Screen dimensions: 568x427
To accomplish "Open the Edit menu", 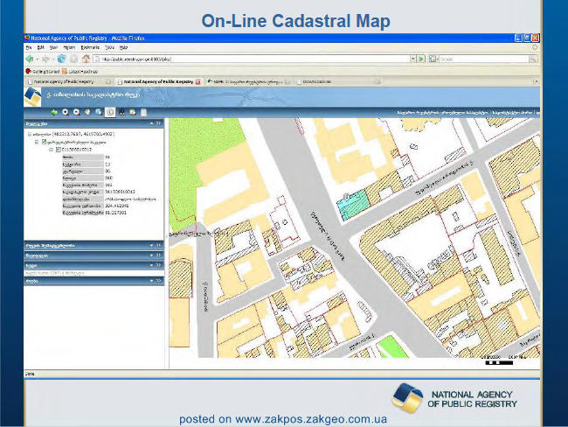I will 40,47.
